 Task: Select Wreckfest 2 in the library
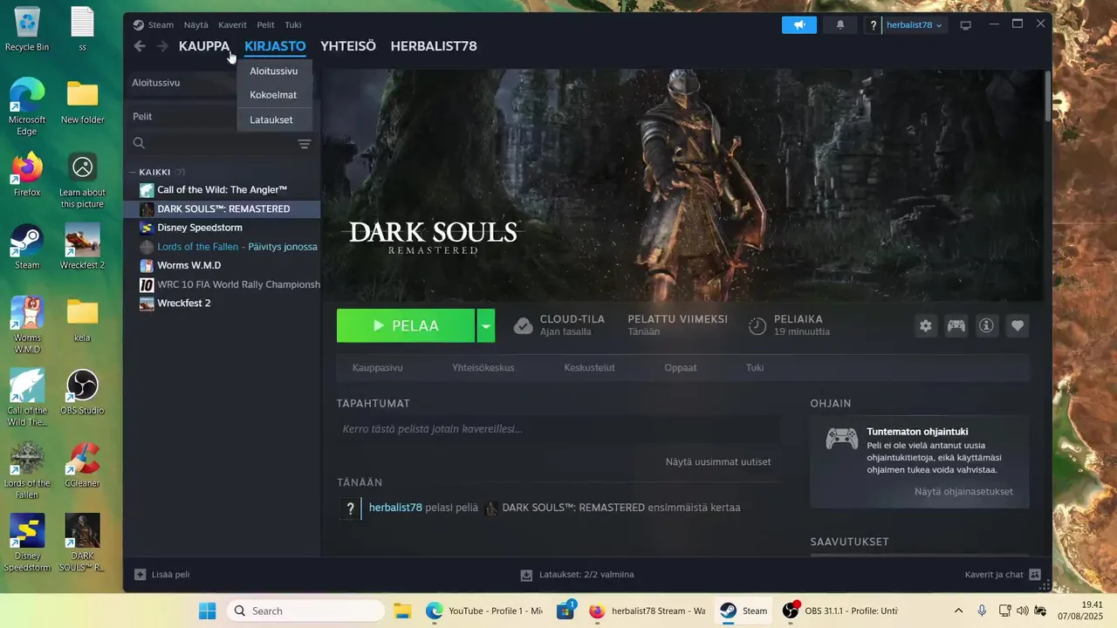pos(222,304)
